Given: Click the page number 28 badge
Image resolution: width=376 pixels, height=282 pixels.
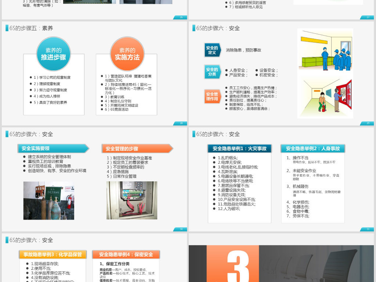Looking at the screenshot, I should pos(181,124).
